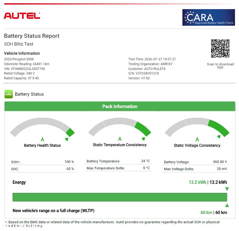Click the QR code to download PDF
The image size is (239, 231).
pyautogui.click(x=220, y=49)
